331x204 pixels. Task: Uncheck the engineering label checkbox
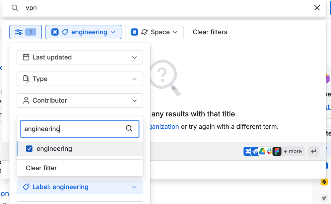[x=29, y=149]
